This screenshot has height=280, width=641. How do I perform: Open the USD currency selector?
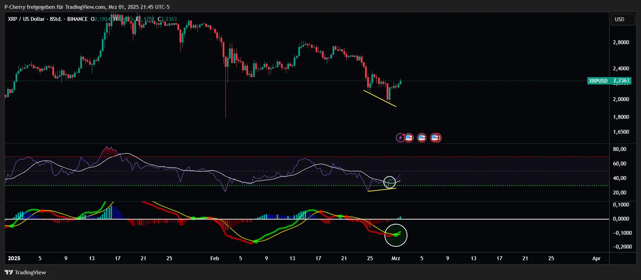(x=623, y=19)
